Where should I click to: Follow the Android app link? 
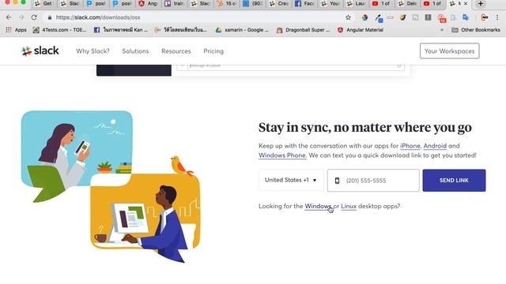pyautogui.click(x=435, y=146)
